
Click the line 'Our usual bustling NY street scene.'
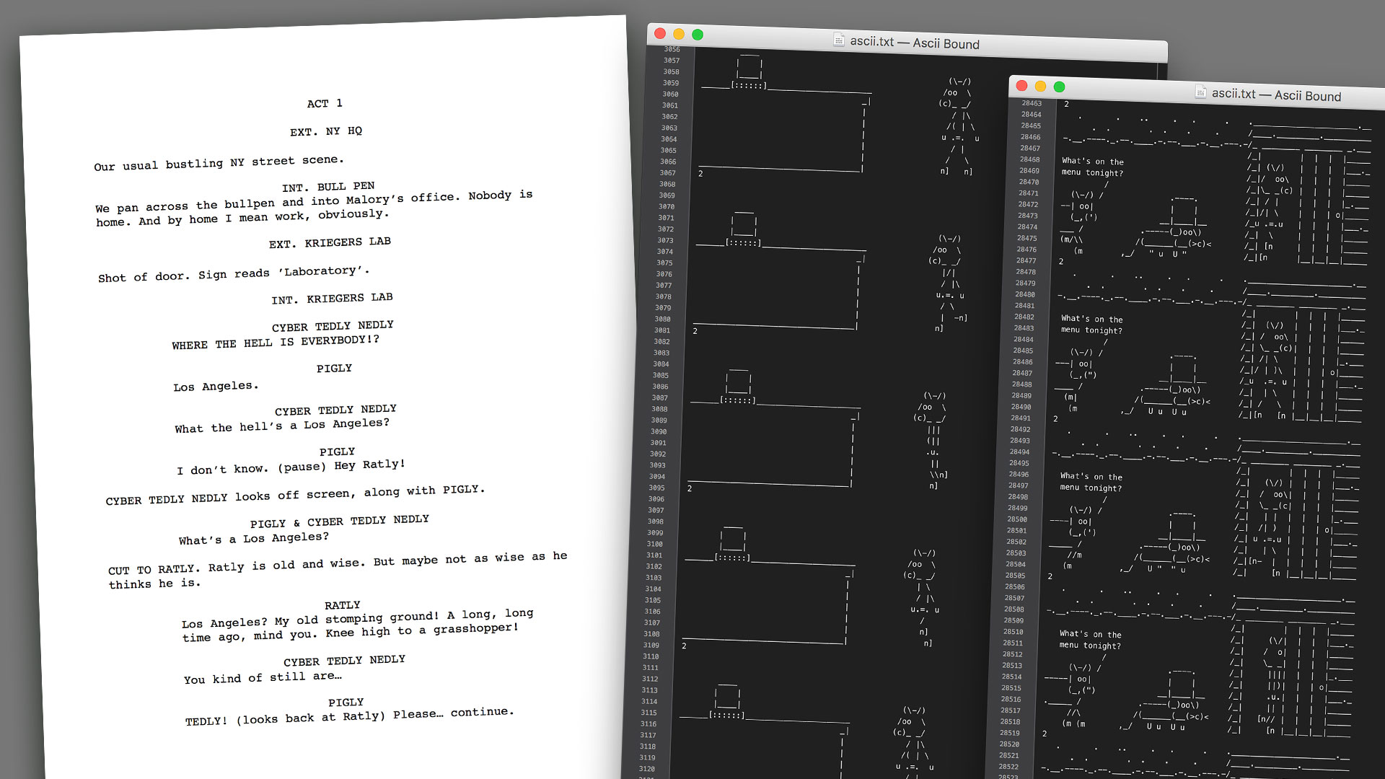[219, 162]
